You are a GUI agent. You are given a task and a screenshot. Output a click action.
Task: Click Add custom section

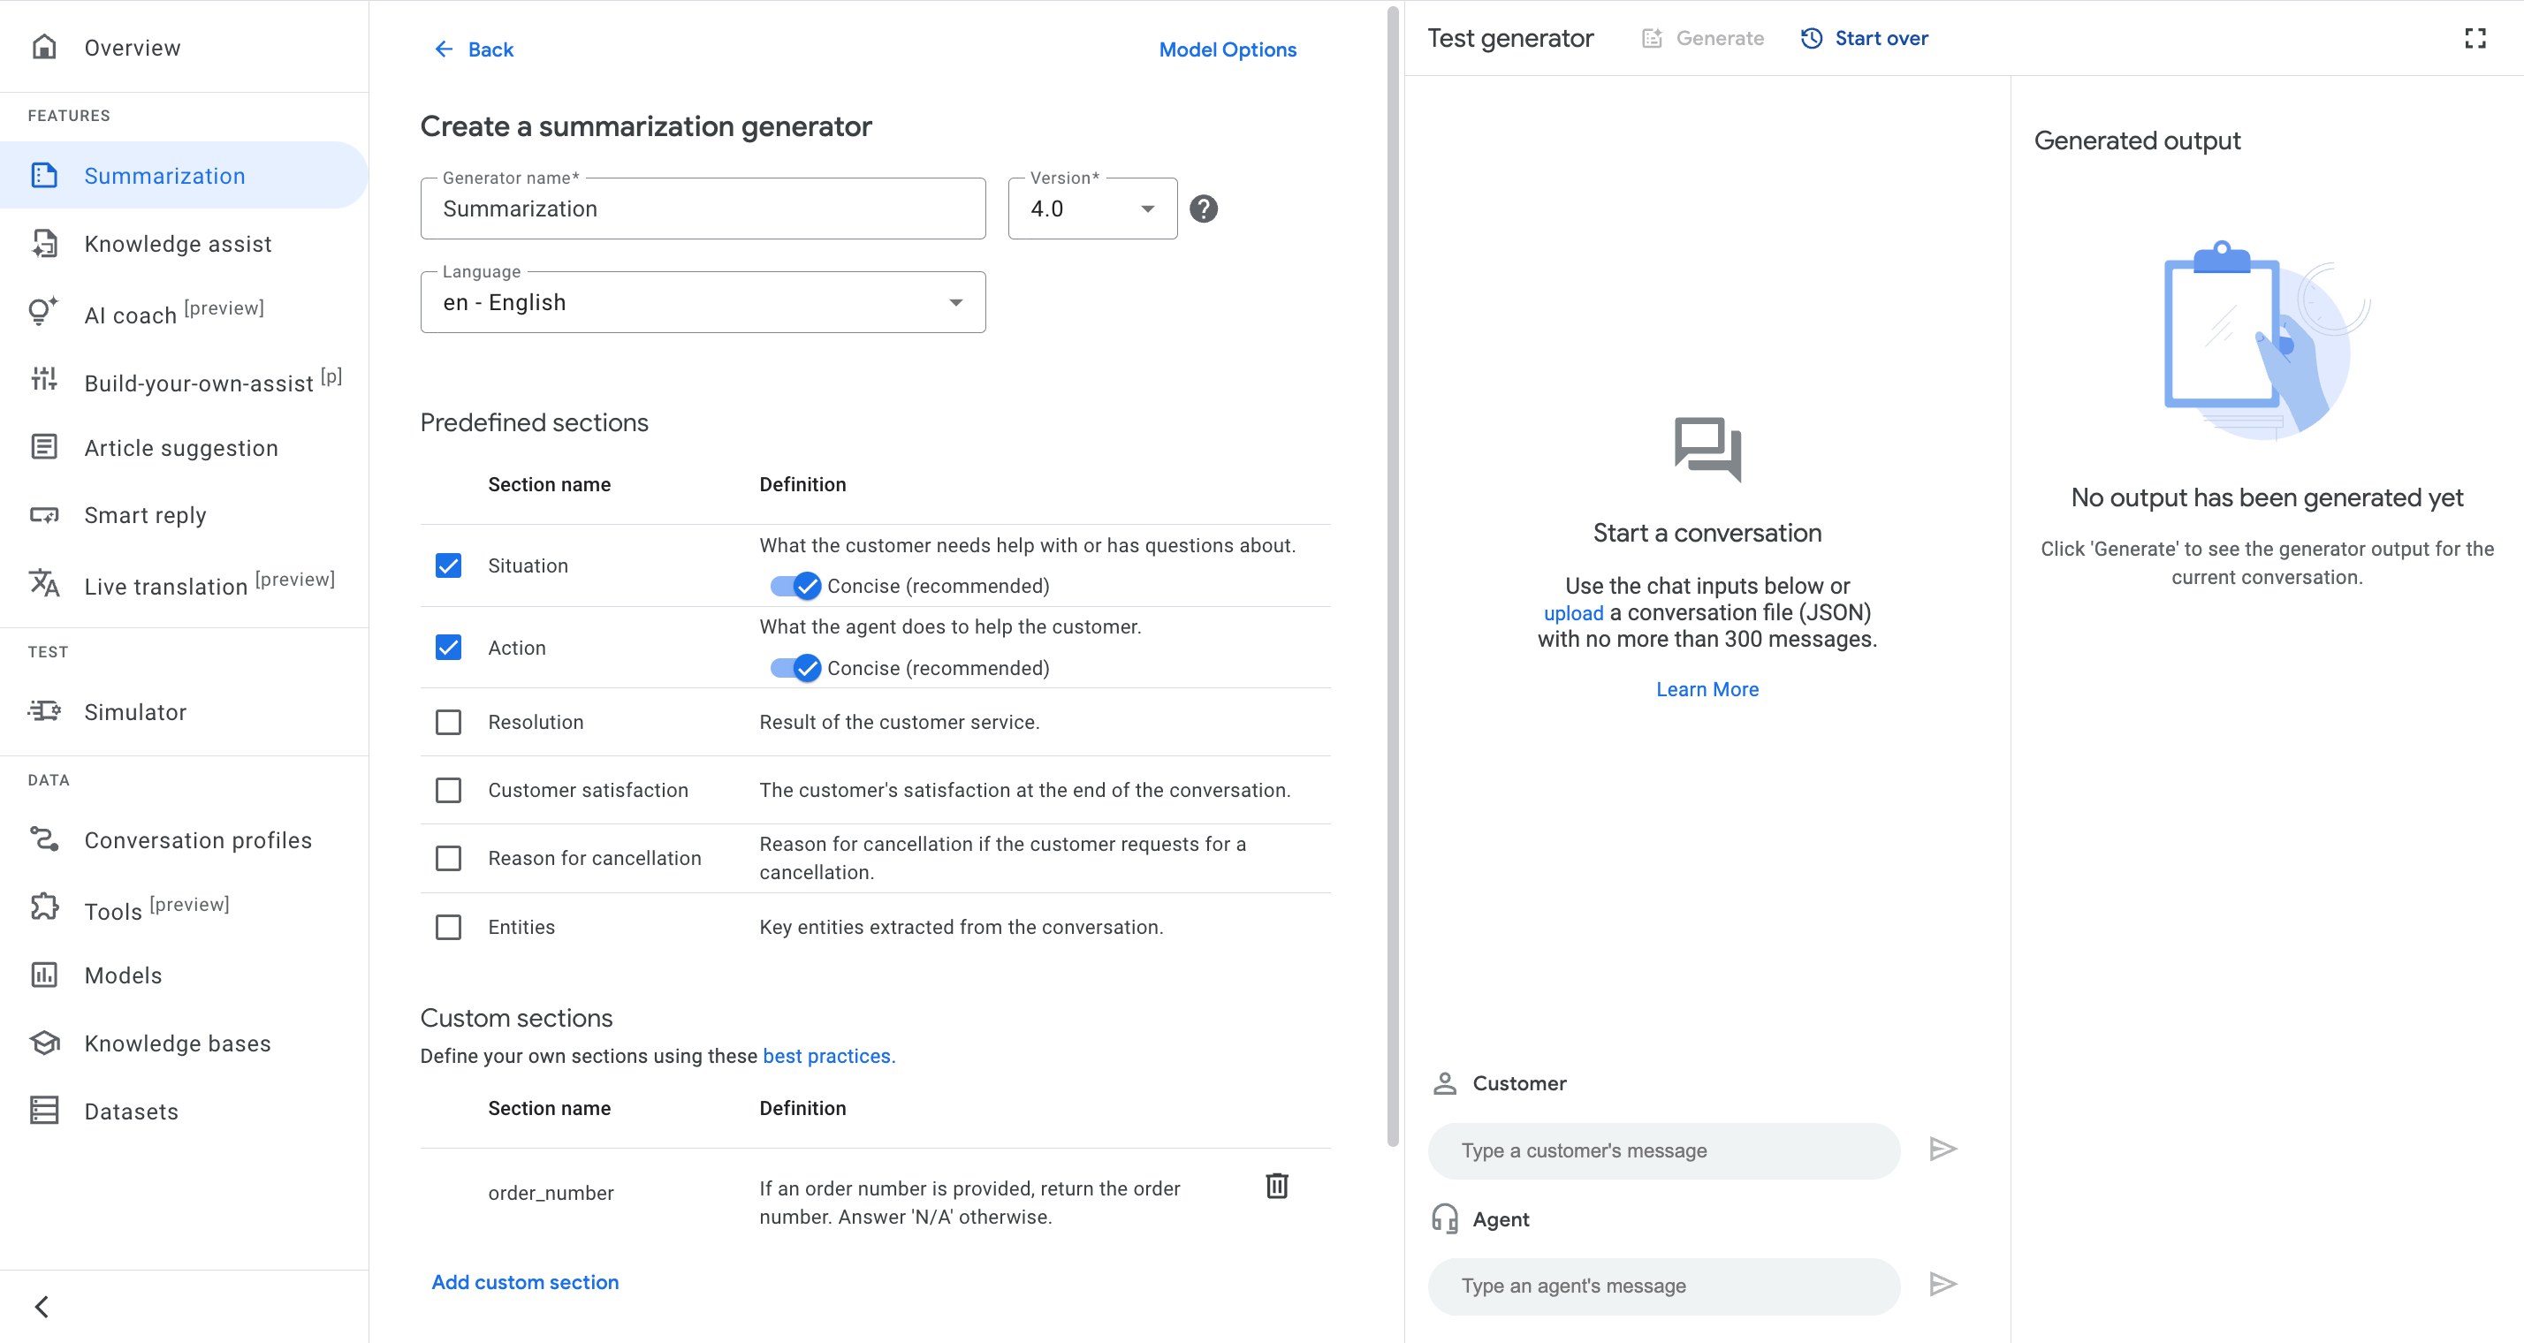pyautogui.click(x=525, y=1282)
